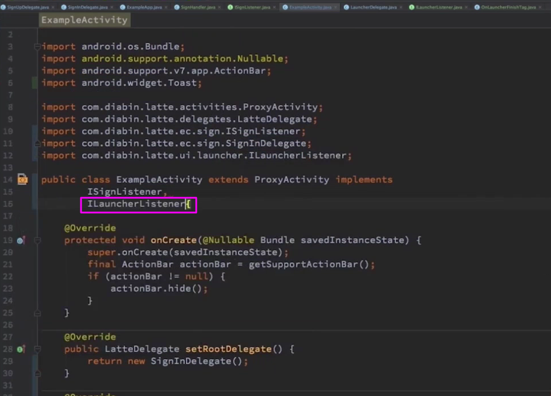Switch to the ILauncherListener.java tab
This screenshot has width=551, height=396.
pyautogui.click(x=439, y=7)
